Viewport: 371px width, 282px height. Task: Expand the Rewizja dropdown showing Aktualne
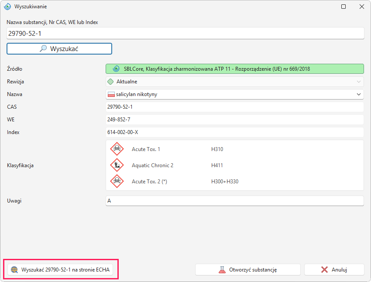(x=234, y=82)
